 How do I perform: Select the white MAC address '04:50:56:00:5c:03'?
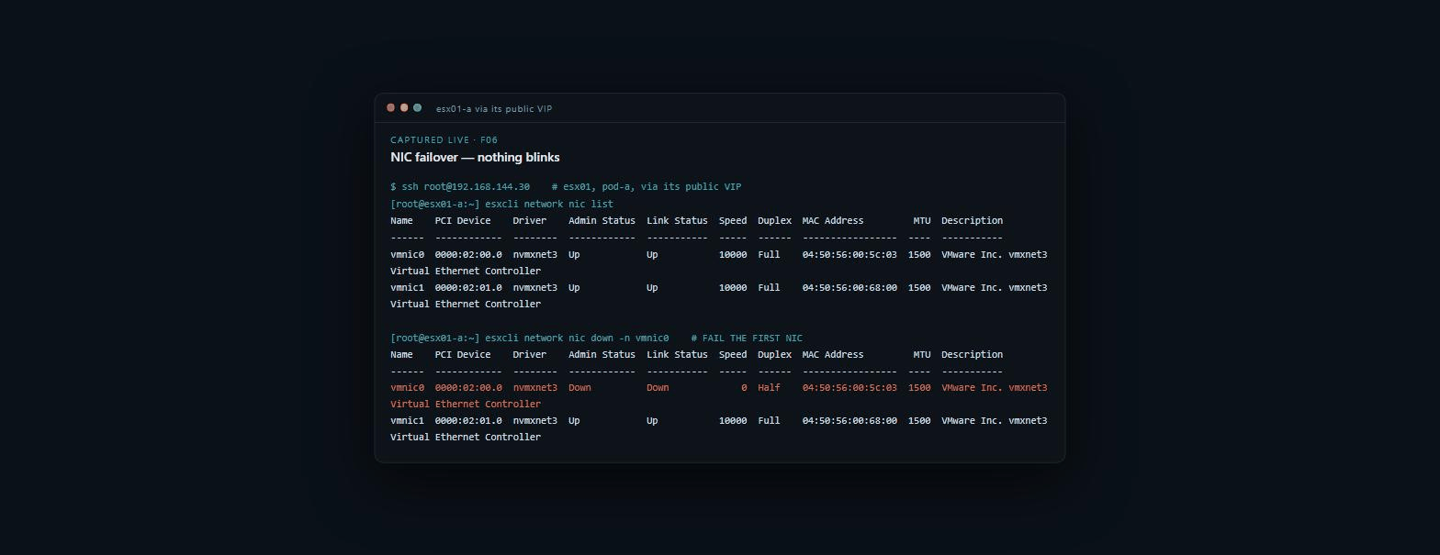[x=849, y=254]
